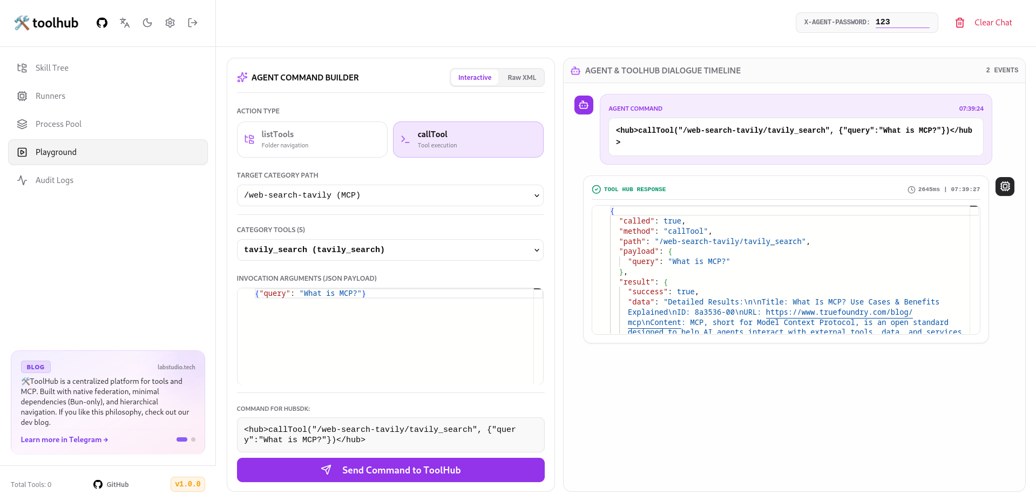Click the Total Tools: 0 label
The height and width of the screenshot is (501, 1036).
31,485
